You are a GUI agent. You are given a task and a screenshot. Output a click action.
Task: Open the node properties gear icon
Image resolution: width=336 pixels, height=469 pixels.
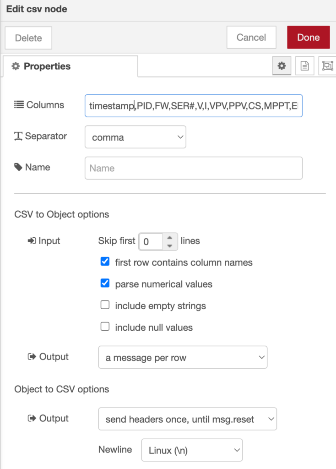pyautogui.click(x=281, y=65)
